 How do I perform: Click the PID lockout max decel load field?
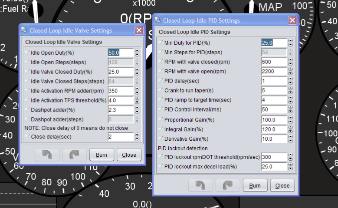coord(274,166)
